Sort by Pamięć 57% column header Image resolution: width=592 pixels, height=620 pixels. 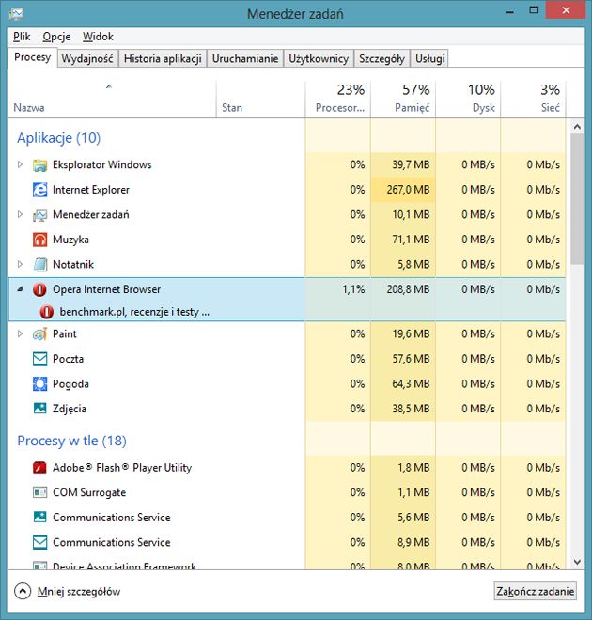click(403, 99)
